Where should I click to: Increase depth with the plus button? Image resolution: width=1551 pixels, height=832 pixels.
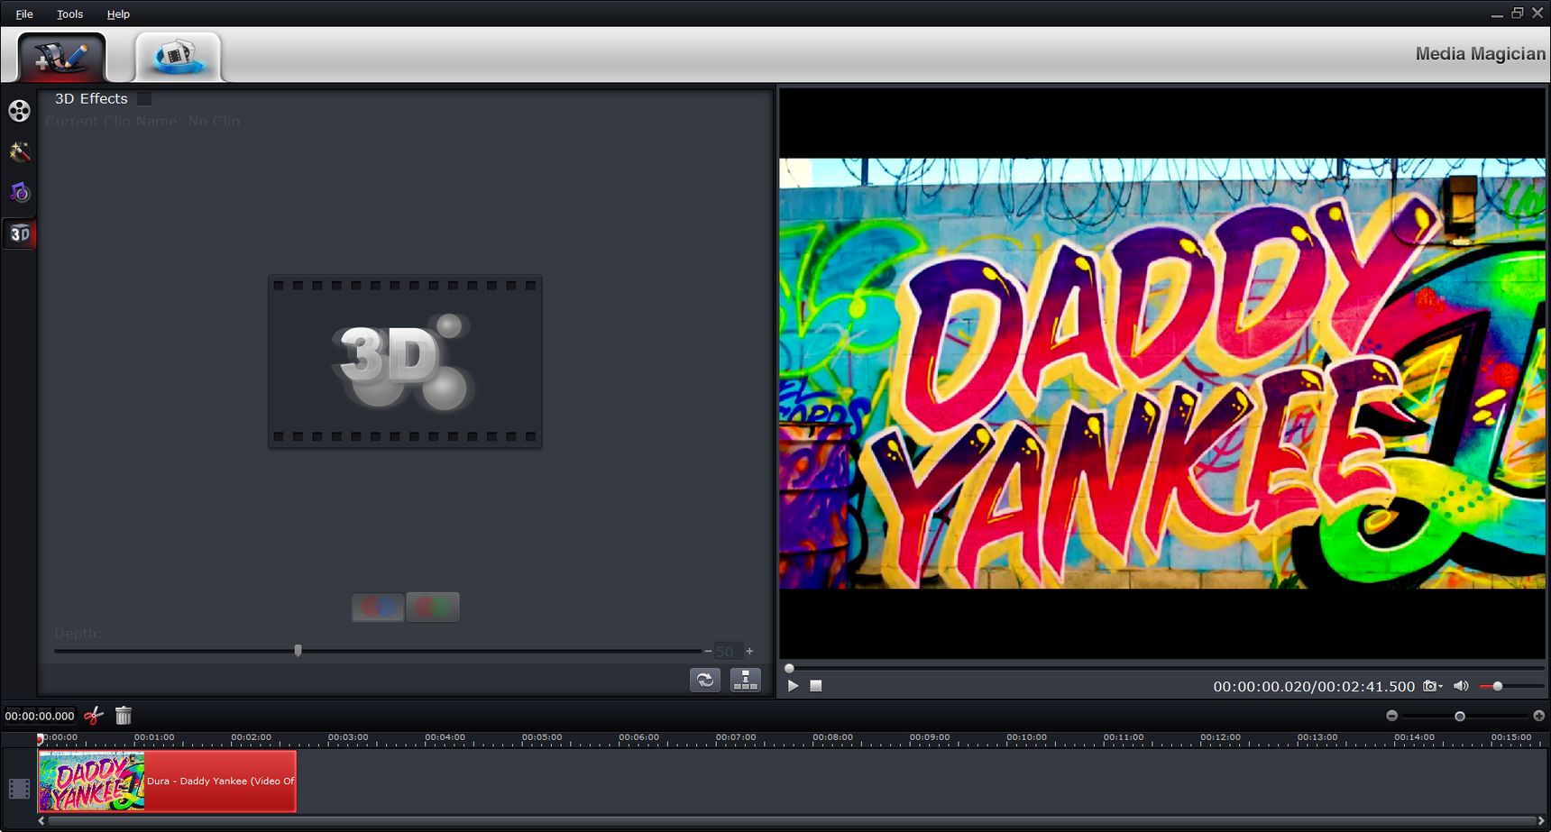(749, 651)
